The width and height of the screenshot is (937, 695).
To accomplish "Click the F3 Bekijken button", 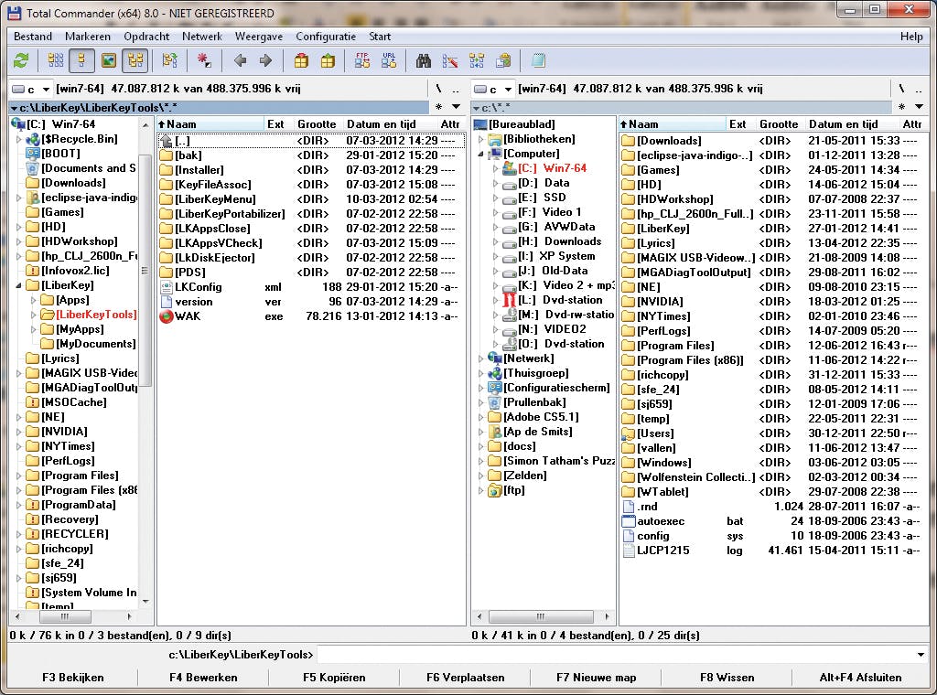I will (73, 678).
